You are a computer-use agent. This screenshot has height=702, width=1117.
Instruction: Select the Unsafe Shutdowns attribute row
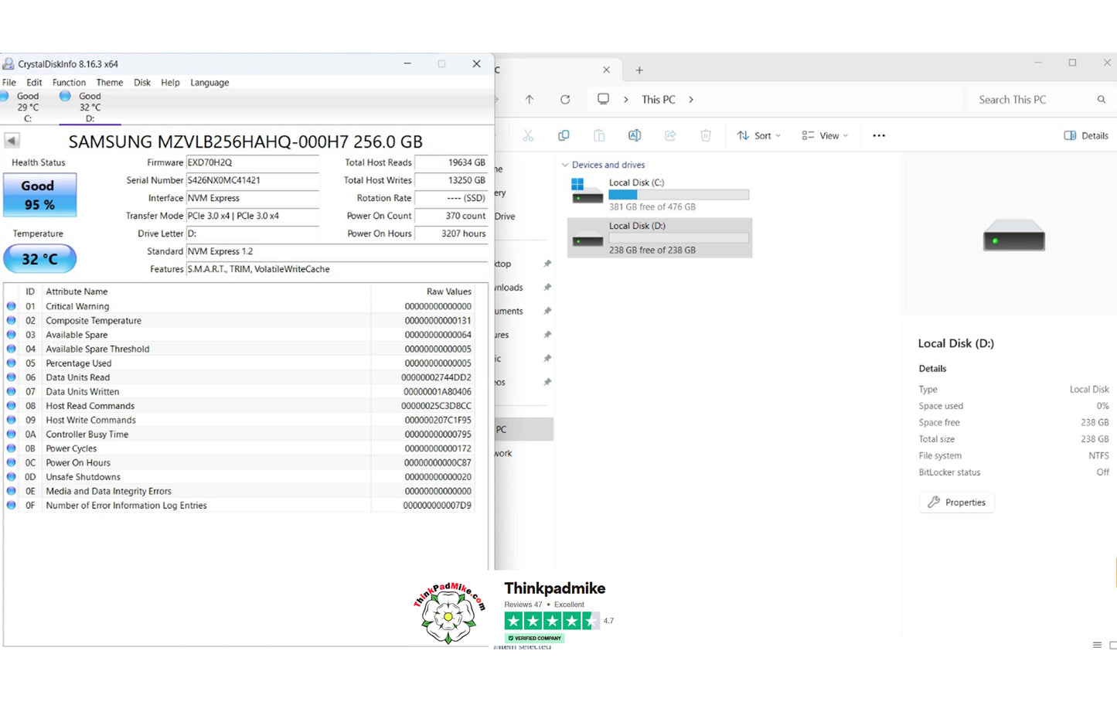point(239,477)
